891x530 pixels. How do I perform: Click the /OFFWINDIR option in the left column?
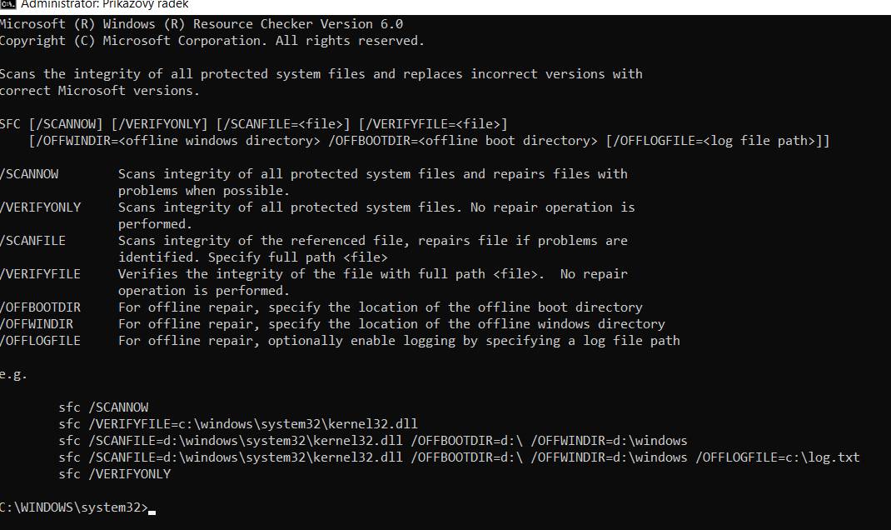(37, 324)
